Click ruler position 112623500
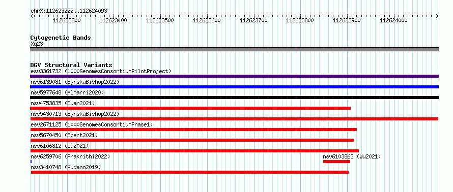The width and height of the screenshot is (453, 192). (x=160, y=20)
